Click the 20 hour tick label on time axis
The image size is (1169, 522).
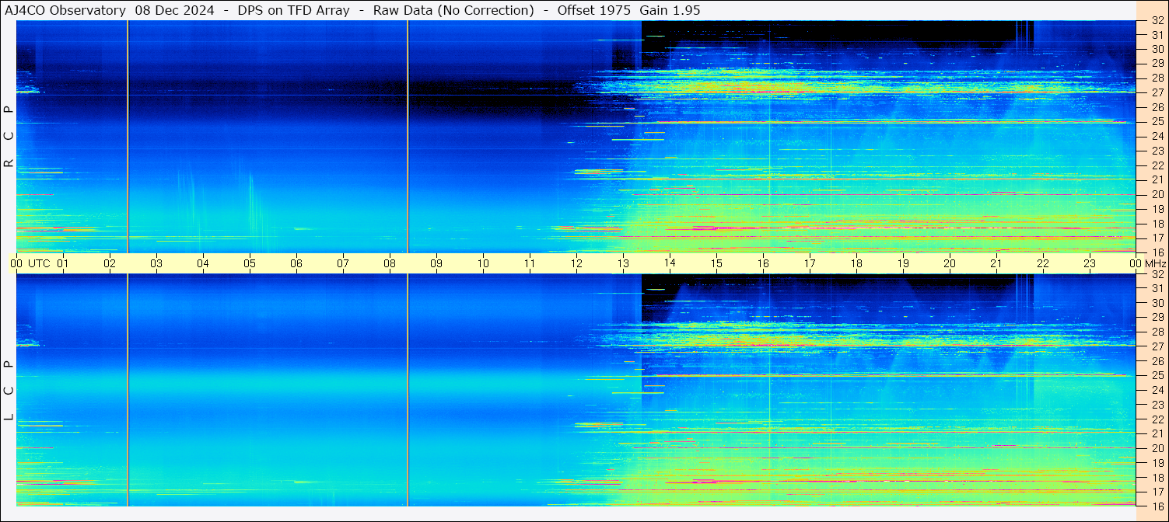click(x=950, y=263)
